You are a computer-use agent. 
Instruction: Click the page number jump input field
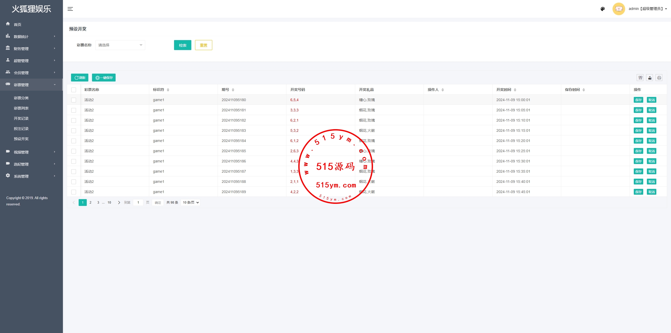point(138,203)
